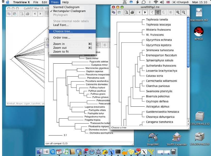211x156 pixels.
Task: Click leaf label Astragalus alpinus
Action: pyautogui.click(x=158, y=107)
